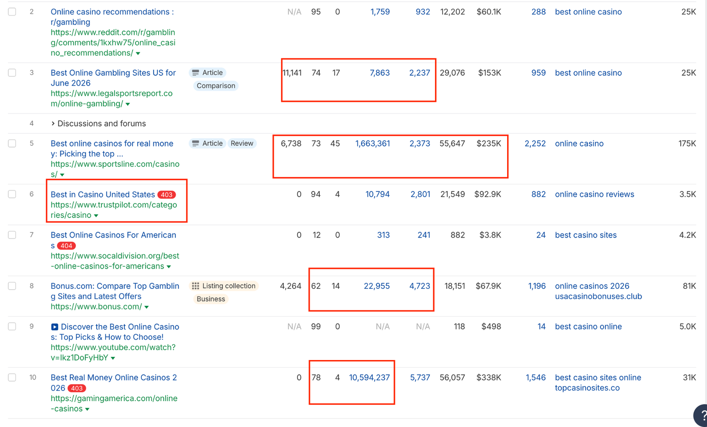The image size is (707, 427).
Task: Click the https://www.bonus.com/ URL
Action: pyautogui.click(x=96, y=306)
